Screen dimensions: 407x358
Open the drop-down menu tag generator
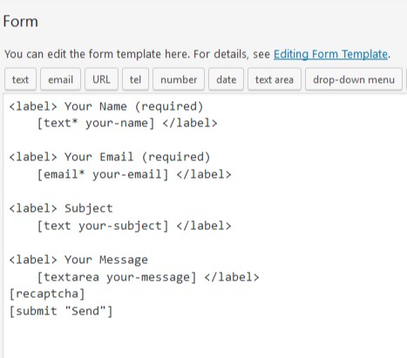[354, 79]
